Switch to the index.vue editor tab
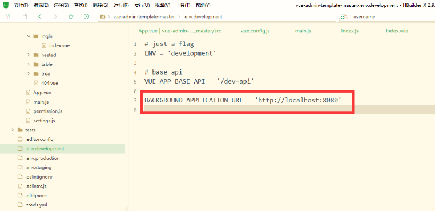The image size is (435, 211). point(397,31)
